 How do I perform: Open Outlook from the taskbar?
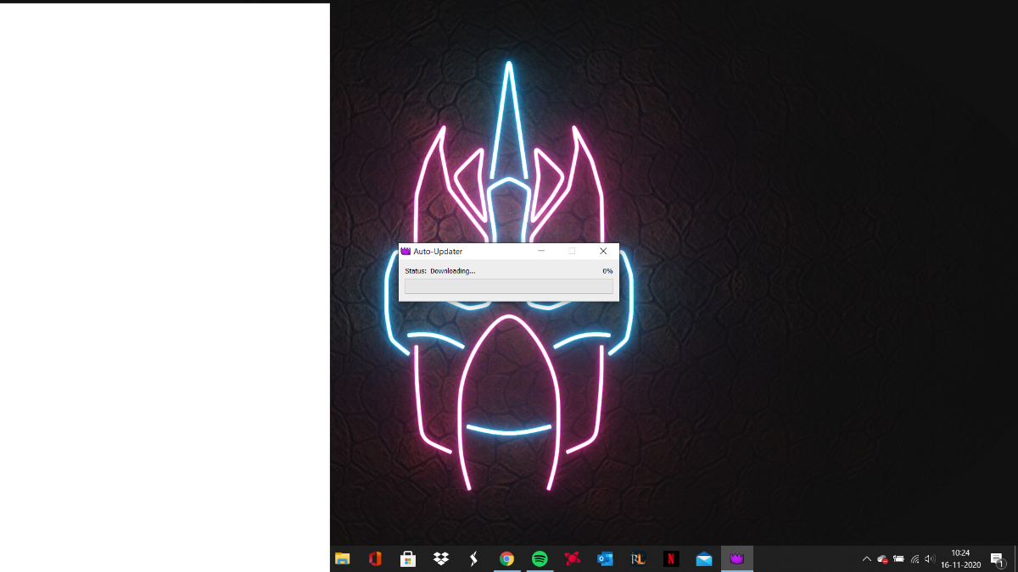(605, 558)
